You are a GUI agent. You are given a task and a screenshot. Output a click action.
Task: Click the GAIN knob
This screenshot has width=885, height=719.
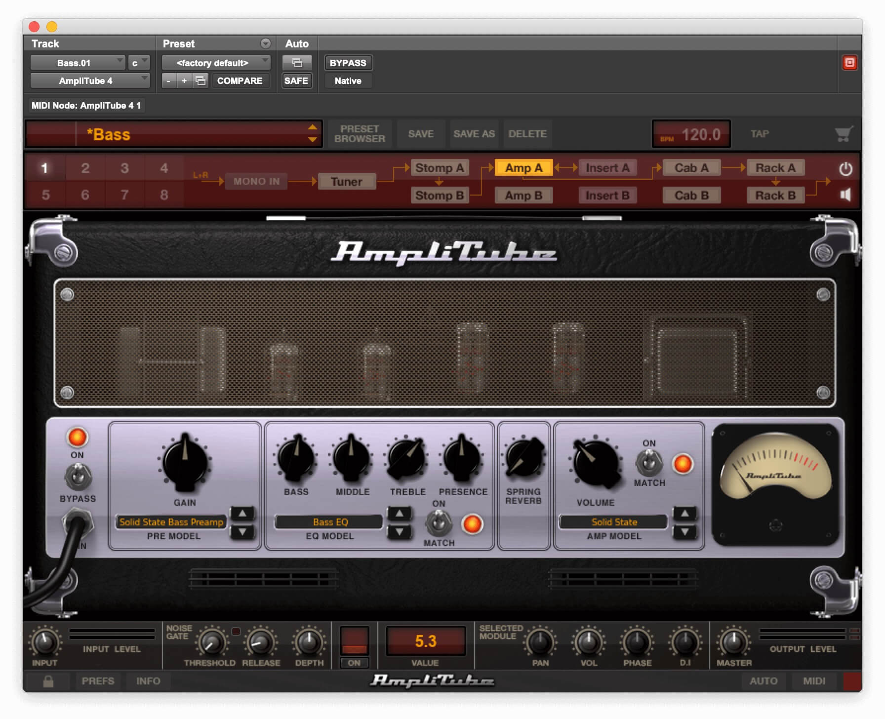[x=185, y=464]
